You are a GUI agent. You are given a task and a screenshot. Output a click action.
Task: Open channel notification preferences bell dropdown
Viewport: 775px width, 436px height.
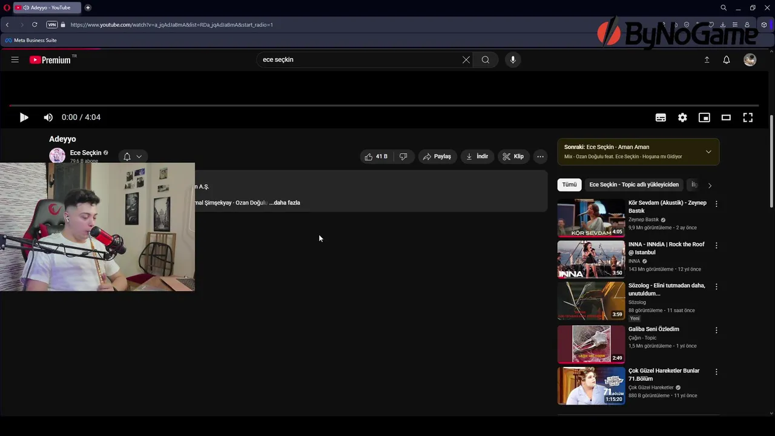[x=133, y=156]
